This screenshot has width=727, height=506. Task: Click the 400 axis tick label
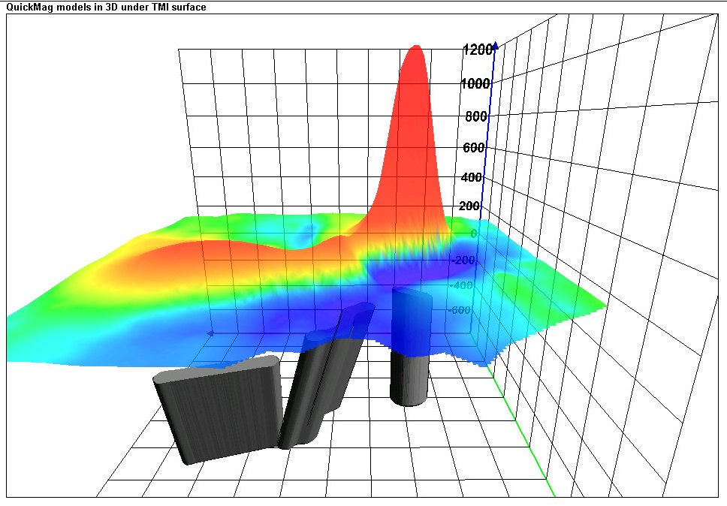[470, 178]
